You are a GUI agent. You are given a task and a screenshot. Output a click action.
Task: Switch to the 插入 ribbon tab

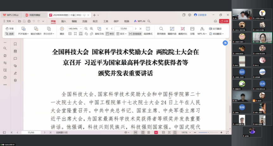[64, 21]
